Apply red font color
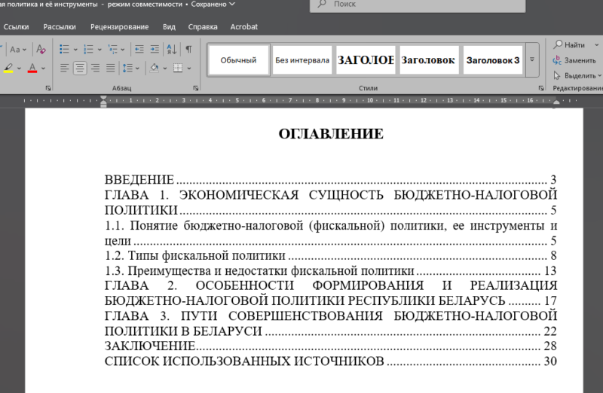Screen dimensions: 603x393 click(x=32, y=69)
